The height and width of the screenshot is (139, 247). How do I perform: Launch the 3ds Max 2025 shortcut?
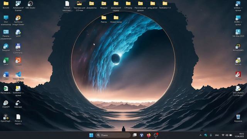pos(238,33)
